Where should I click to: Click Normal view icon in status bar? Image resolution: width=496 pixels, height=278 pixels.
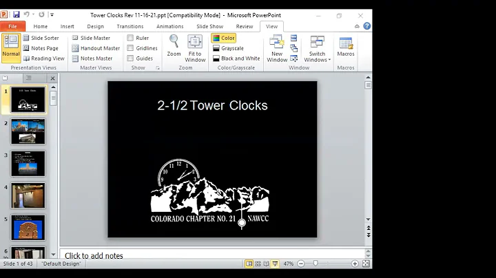[249, 264]
